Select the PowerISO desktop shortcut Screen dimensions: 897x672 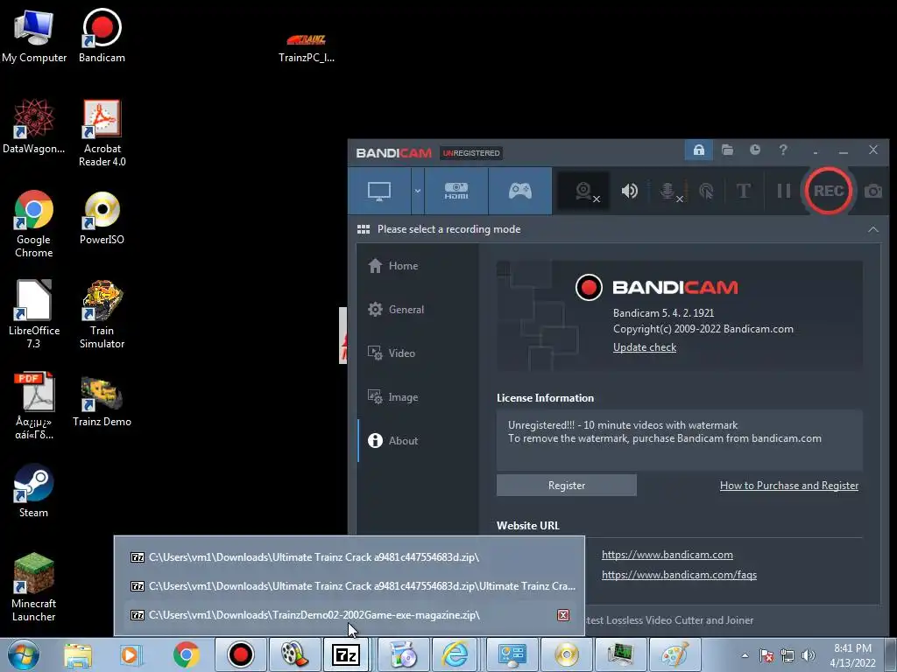pyautogui.click(x=102, y=218)
